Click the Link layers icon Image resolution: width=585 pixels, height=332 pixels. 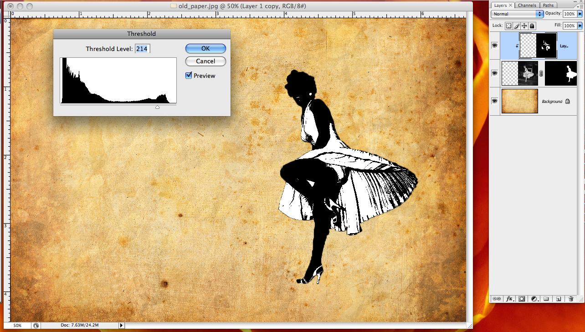tap(497, 299)
